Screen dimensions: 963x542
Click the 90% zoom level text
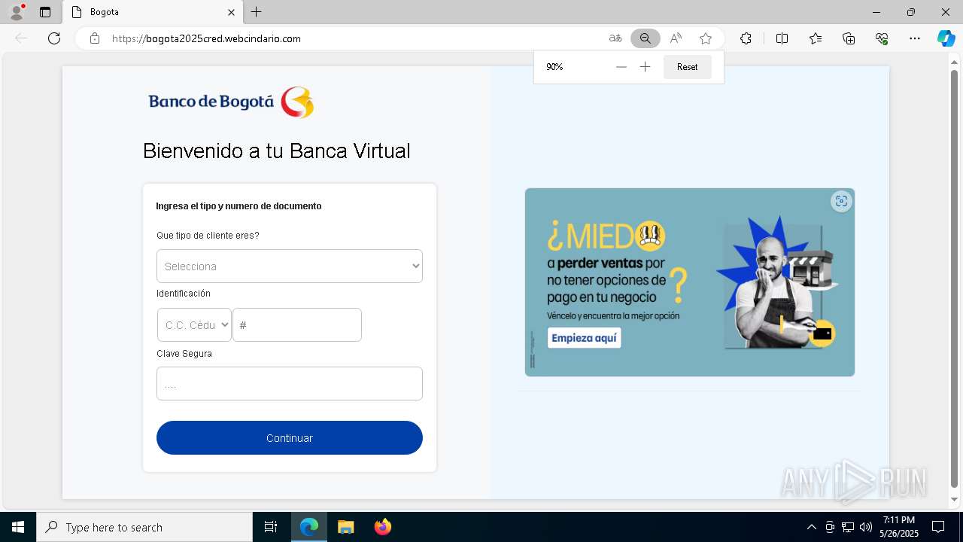pyautogui.click(x=554, y=67)
